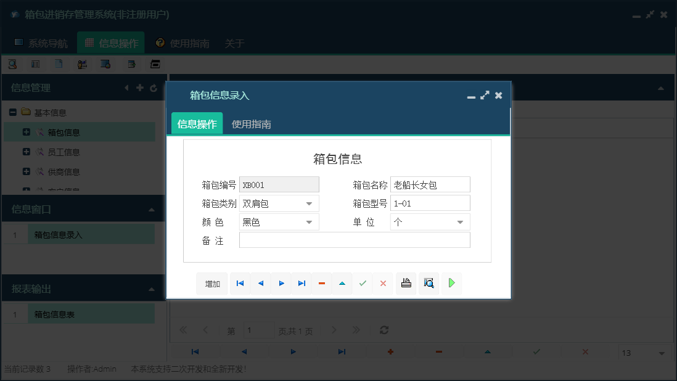The width and height of the screenshot is (677, 381).
Task: Open the 系统导航 menu
Action: pos(43,43)
